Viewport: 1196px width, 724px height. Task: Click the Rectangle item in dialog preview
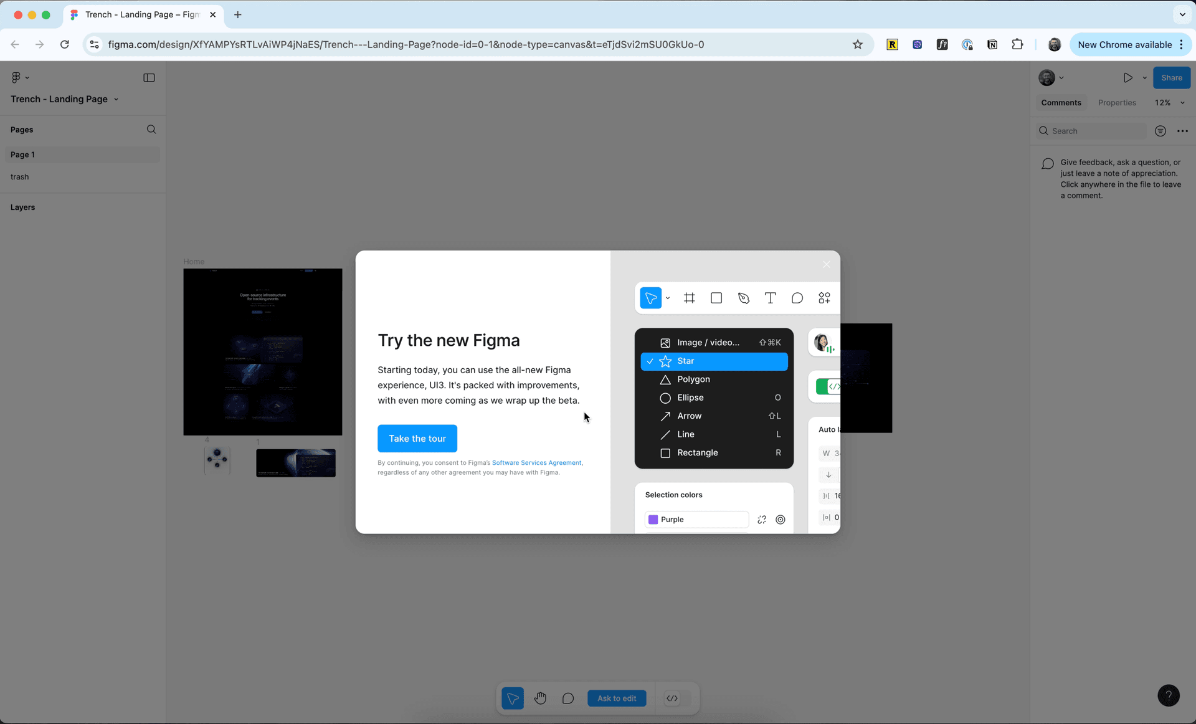(714, 453)
